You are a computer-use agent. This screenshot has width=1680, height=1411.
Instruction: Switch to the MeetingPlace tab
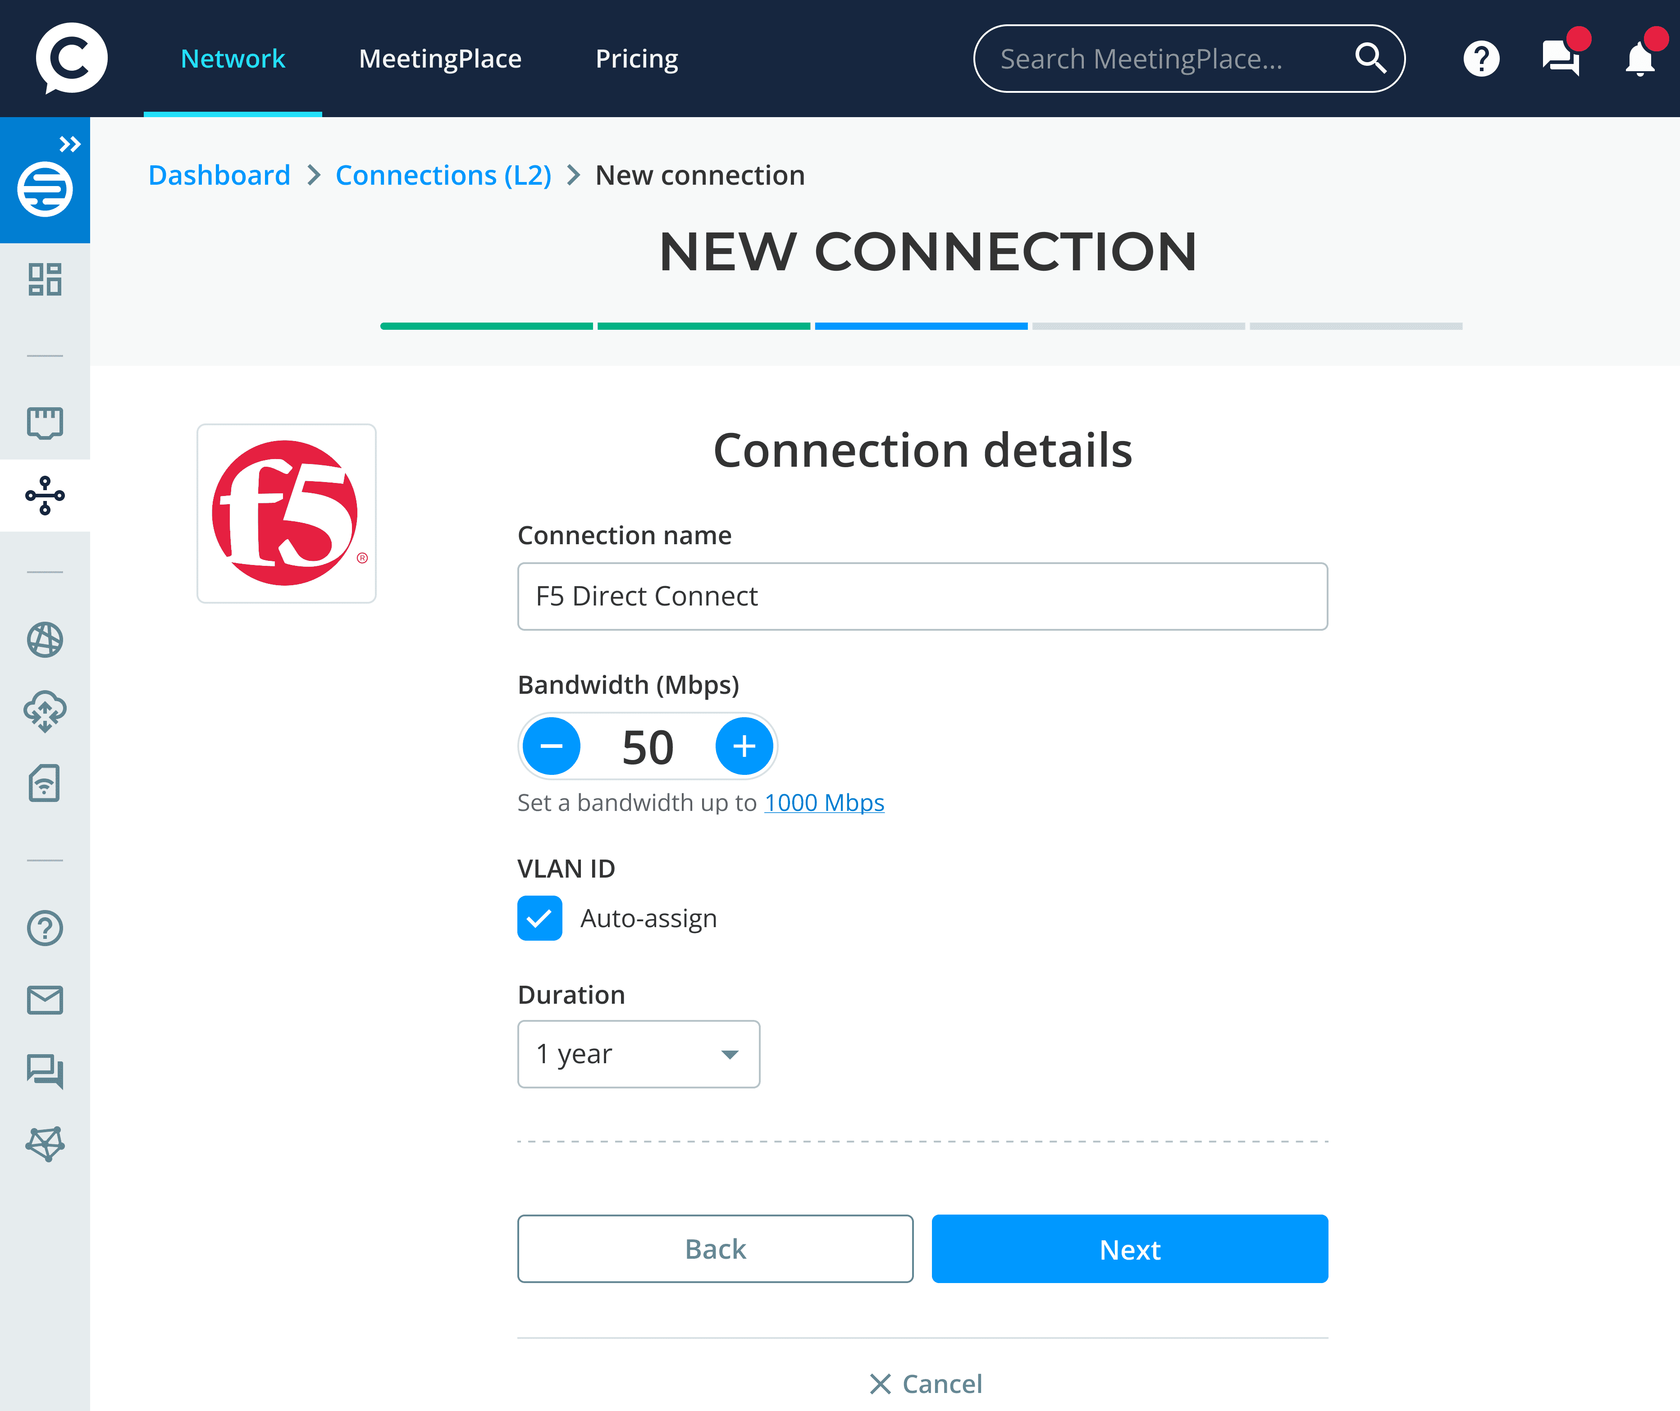coord(440,59)
